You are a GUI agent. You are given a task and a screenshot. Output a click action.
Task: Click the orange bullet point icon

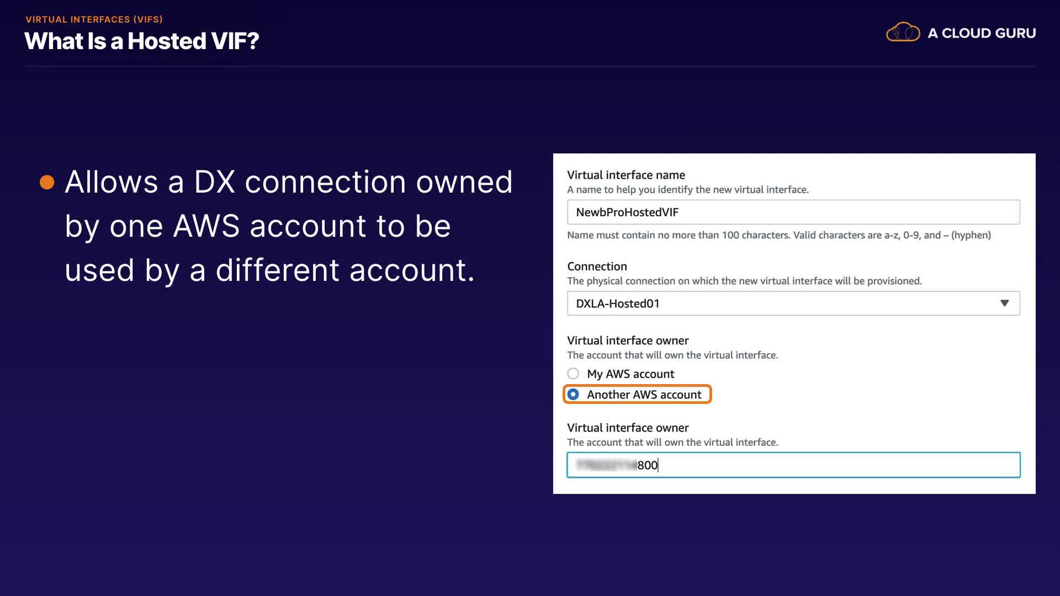(47, 182)
